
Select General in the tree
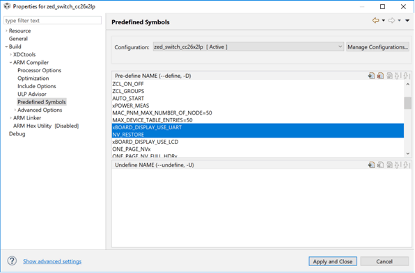click(x=18, y=38)
